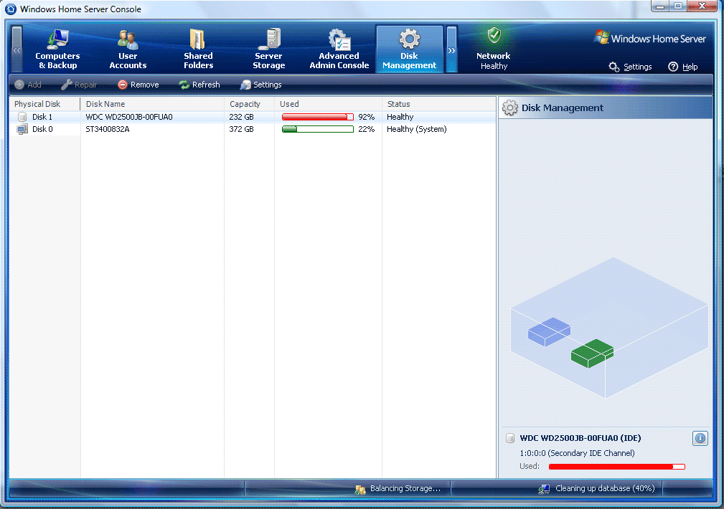Open Settings in the top right header

pyautogui.click(x=630, y=67)
